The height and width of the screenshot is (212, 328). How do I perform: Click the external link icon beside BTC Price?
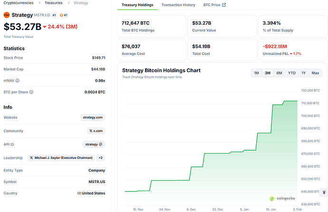click(224, 5)
